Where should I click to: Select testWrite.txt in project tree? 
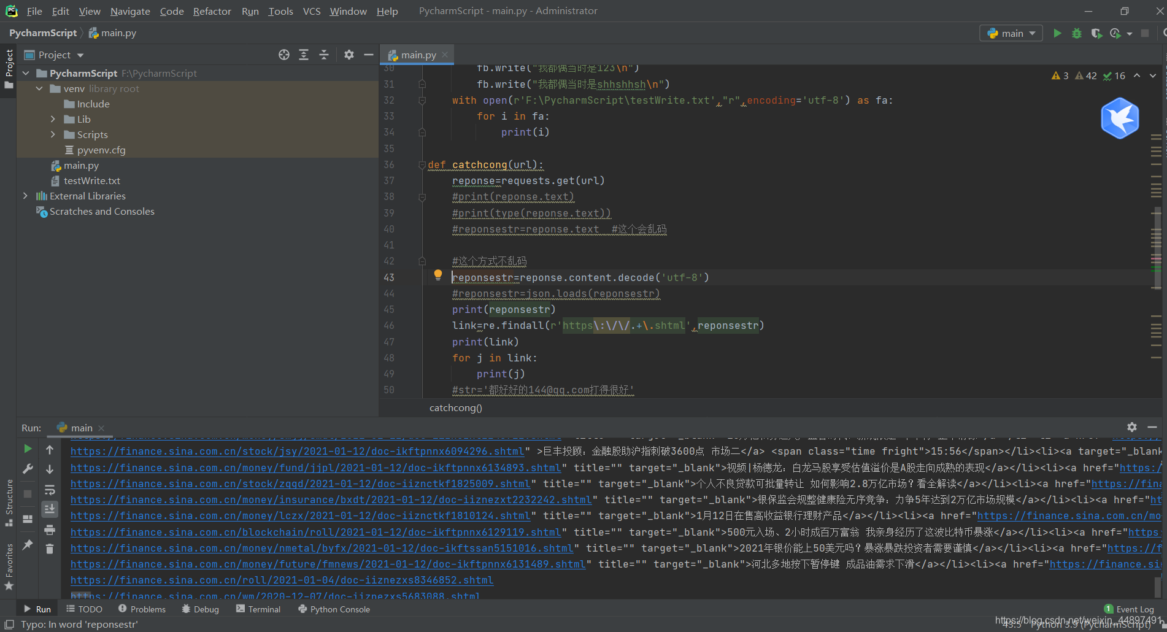(91, 180)
